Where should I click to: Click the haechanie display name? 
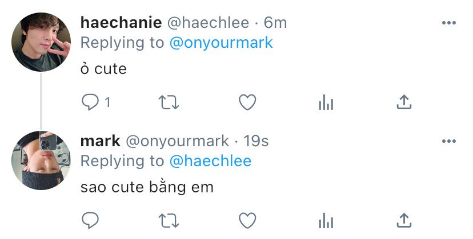click(x=121, y=23)
